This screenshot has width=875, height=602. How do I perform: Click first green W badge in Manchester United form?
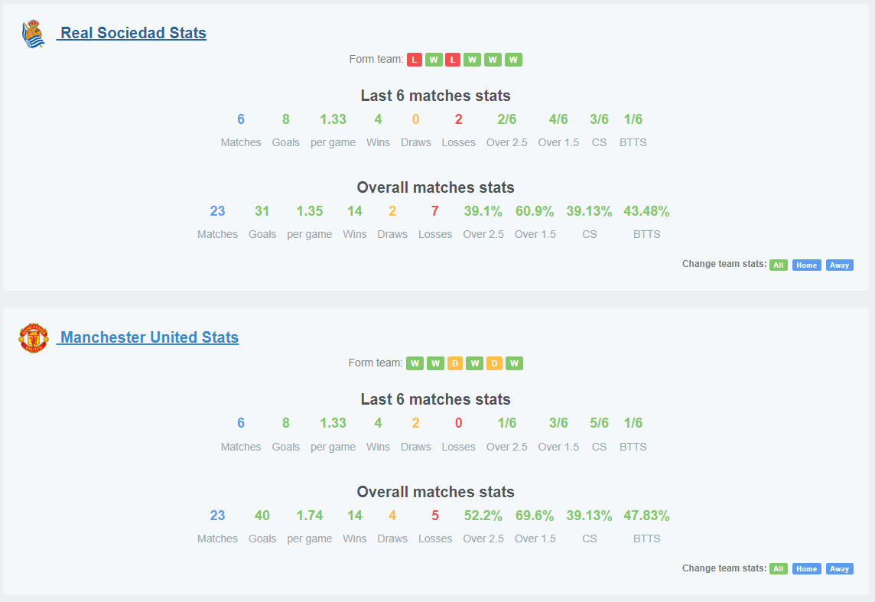[x=415, y=364]
